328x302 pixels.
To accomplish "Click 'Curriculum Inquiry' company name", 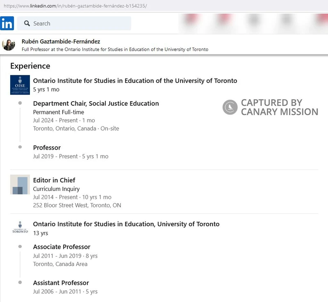I will pyautogui.click(x=56, y=189).
